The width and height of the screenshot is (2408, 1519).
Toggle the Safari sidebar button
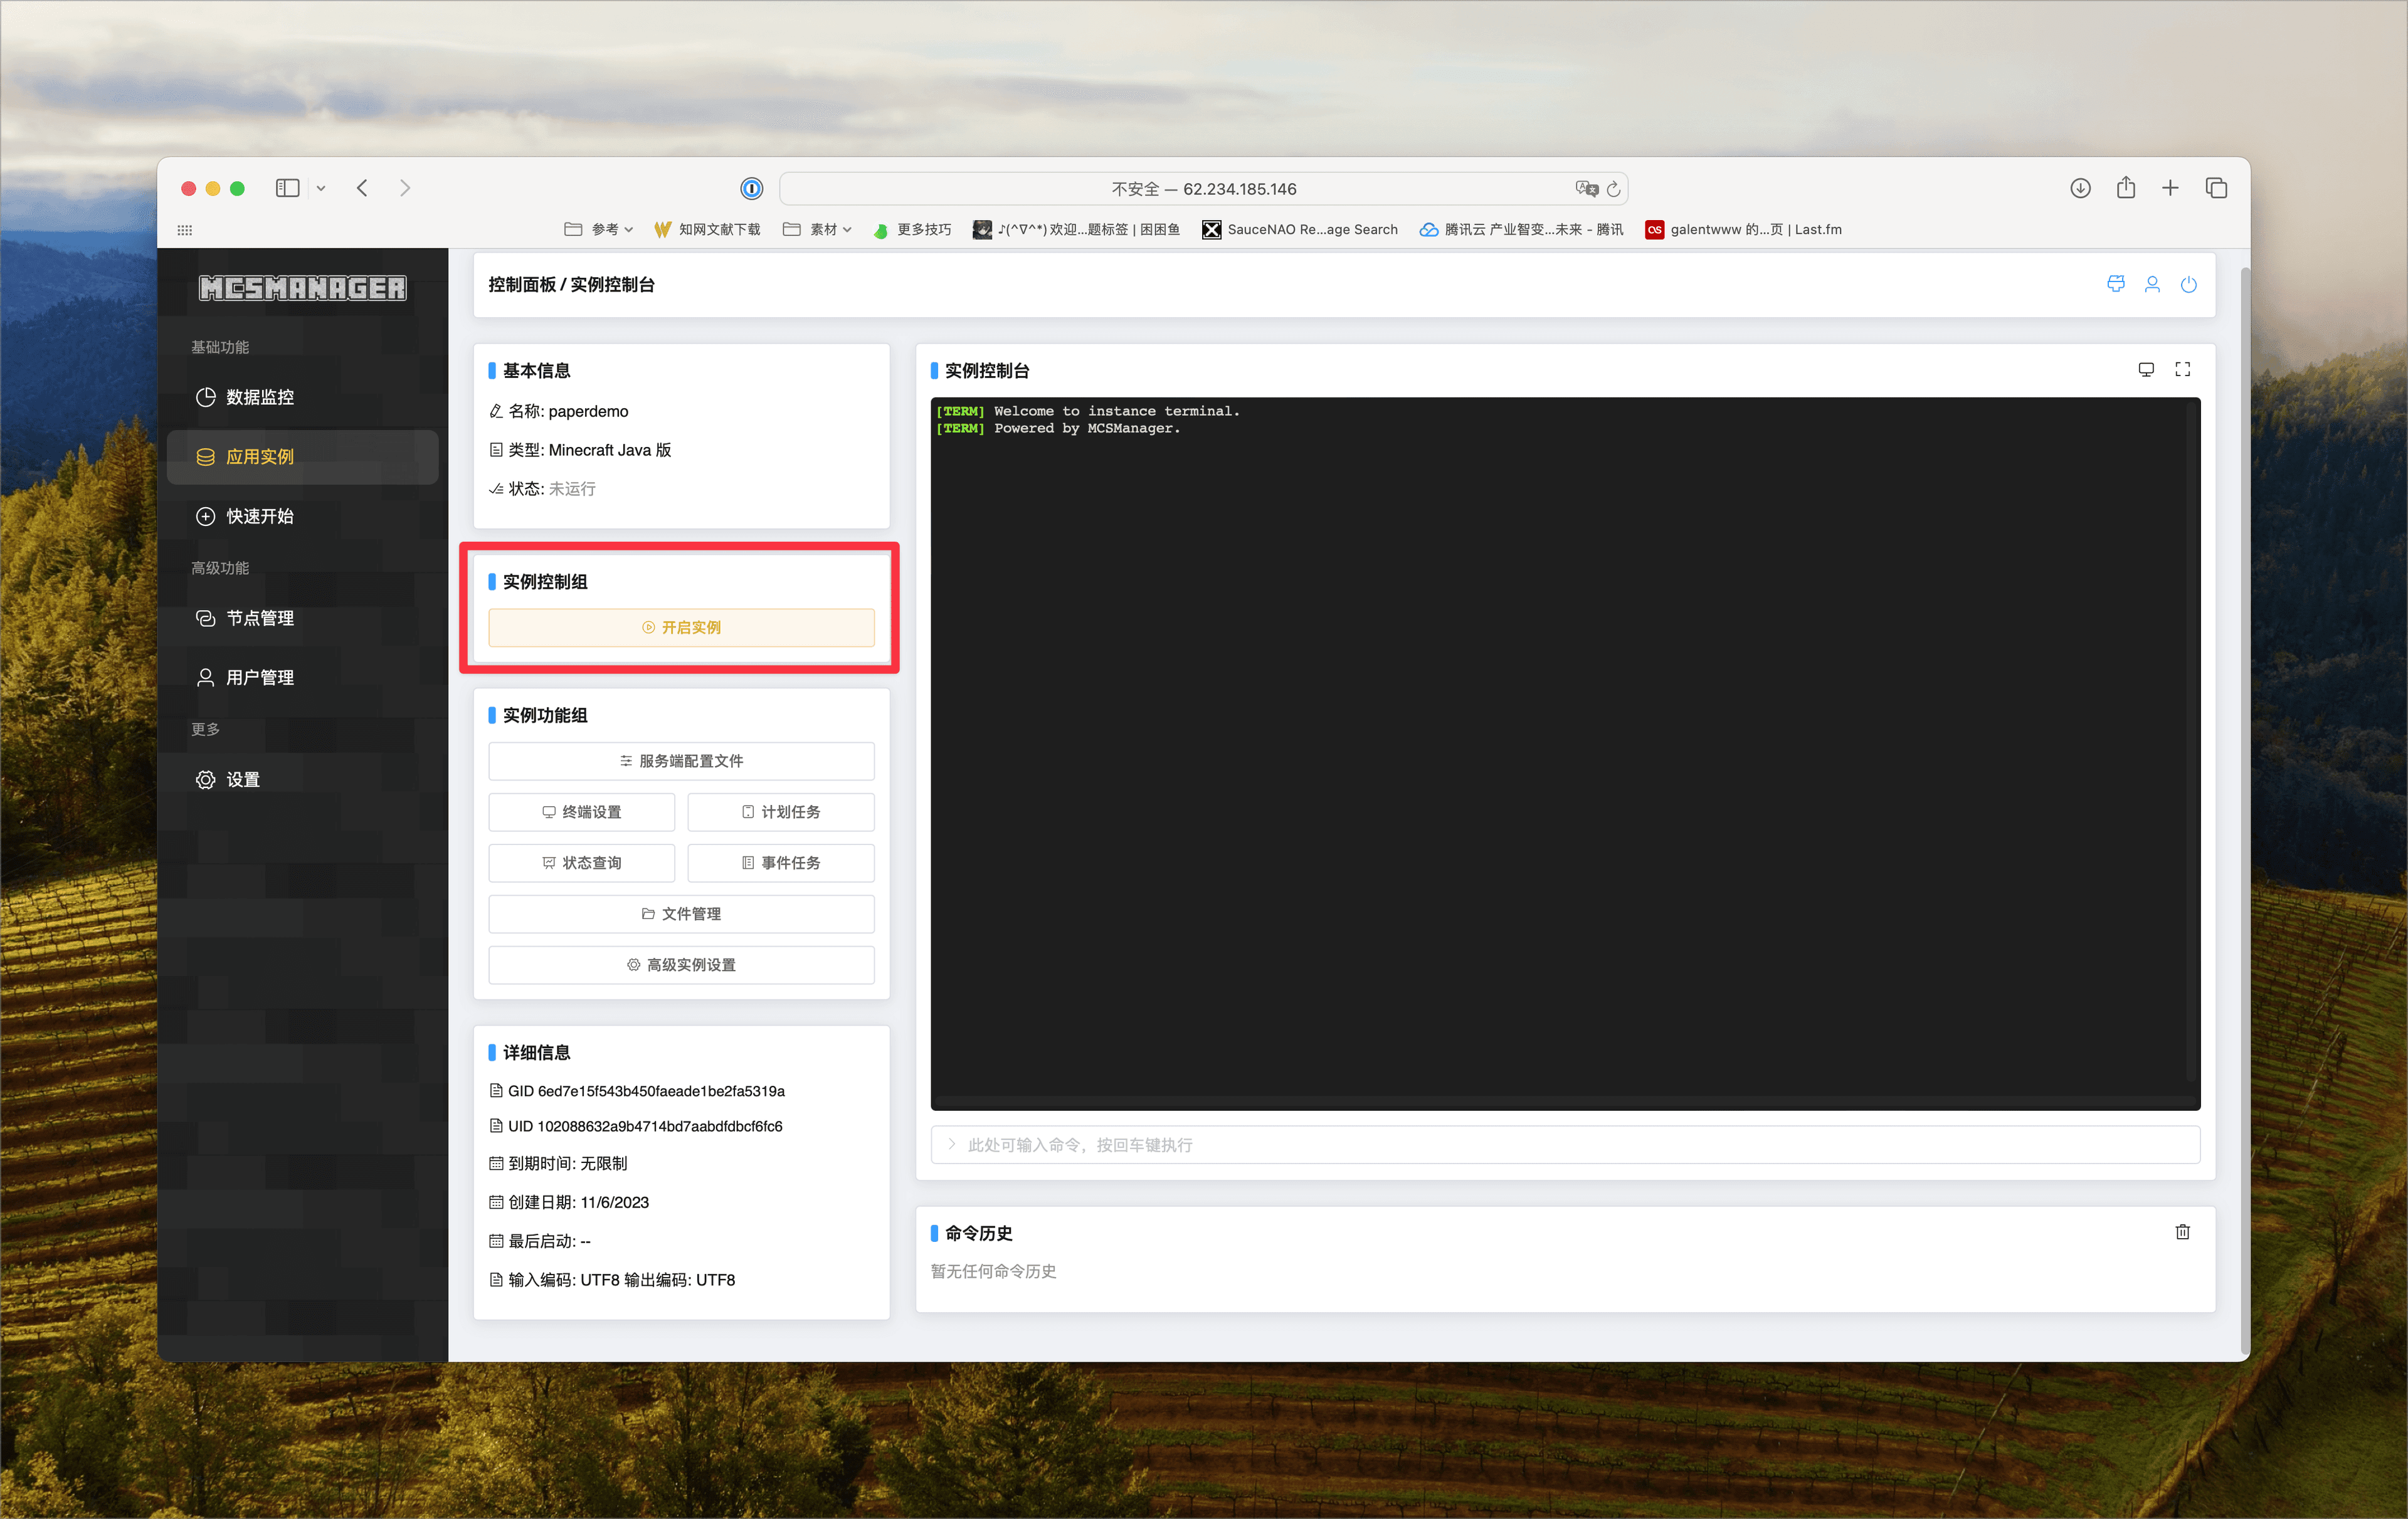click(287, 188)
